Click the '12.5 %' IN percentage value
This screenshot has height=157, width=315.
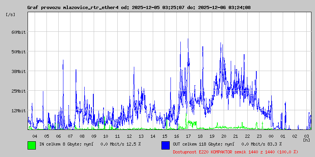point(133,144)
